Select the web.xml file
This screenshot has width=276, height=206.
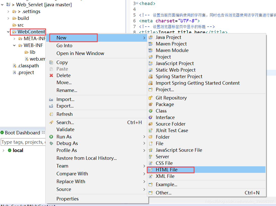point(38,59)
